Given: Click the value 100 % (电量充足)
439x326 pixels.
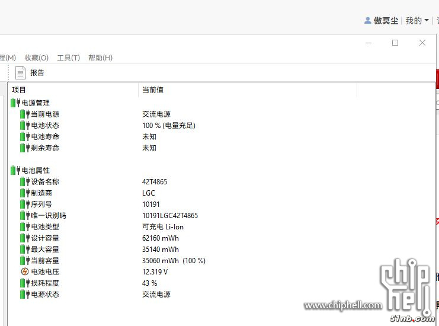Looking at the screenshot, I should (x=169, y=125).
